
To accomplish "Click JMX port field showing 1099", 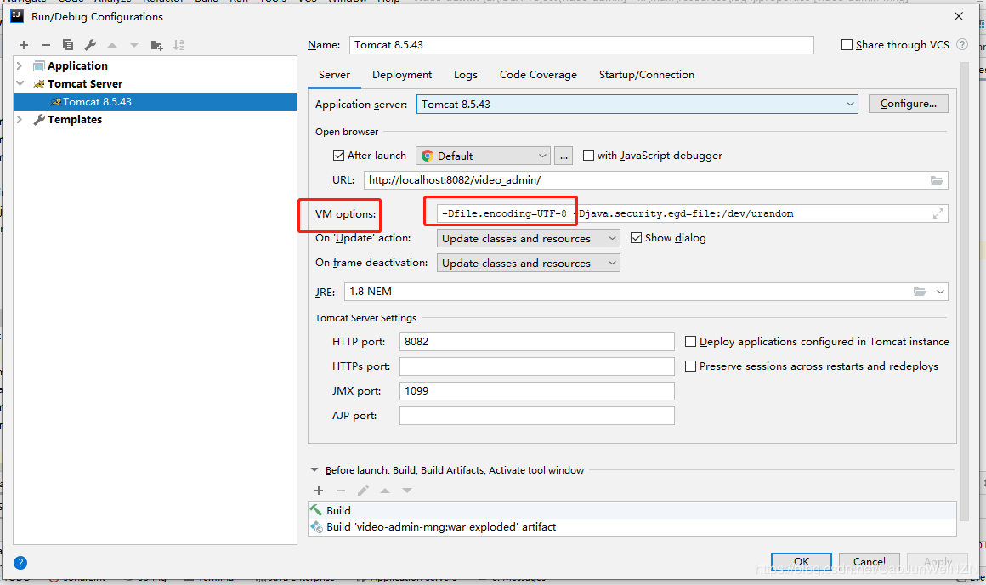I will [x=536, y=390].
